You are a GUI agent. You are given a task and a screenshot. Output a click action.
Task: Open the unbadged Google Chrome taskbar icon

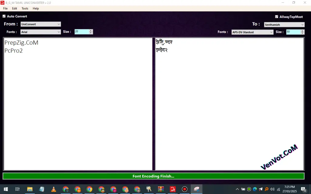90,189
